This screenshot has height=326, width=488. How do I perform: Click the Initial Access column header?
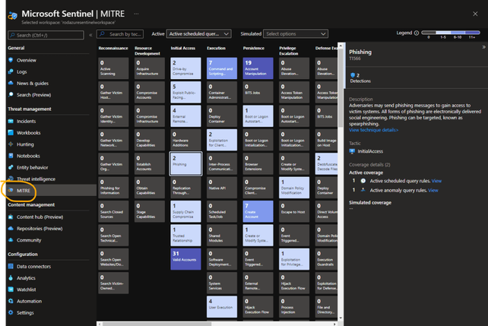[x=183, y=48]
